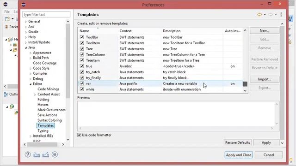Collapse the Java tree node
The image size is (296, 166).
(x=26, y=47)
